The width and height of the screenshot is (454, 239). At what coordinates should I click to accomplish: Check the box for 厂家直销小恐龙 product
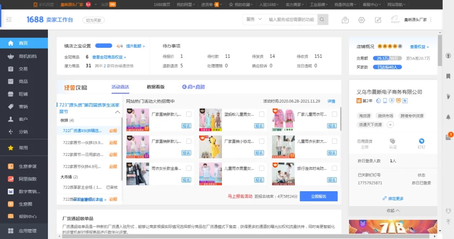[261, 141]
